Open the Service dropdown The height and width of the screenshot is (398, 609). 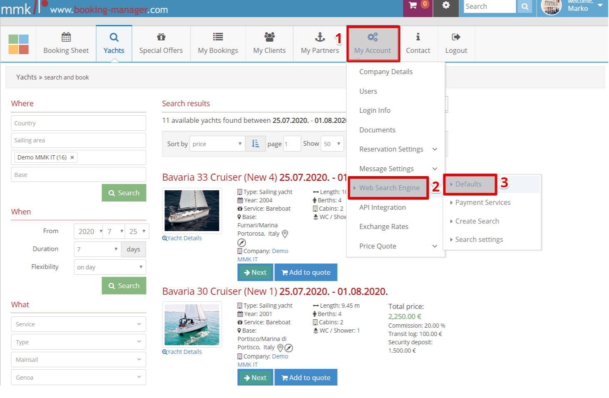(x=79, y=324)
